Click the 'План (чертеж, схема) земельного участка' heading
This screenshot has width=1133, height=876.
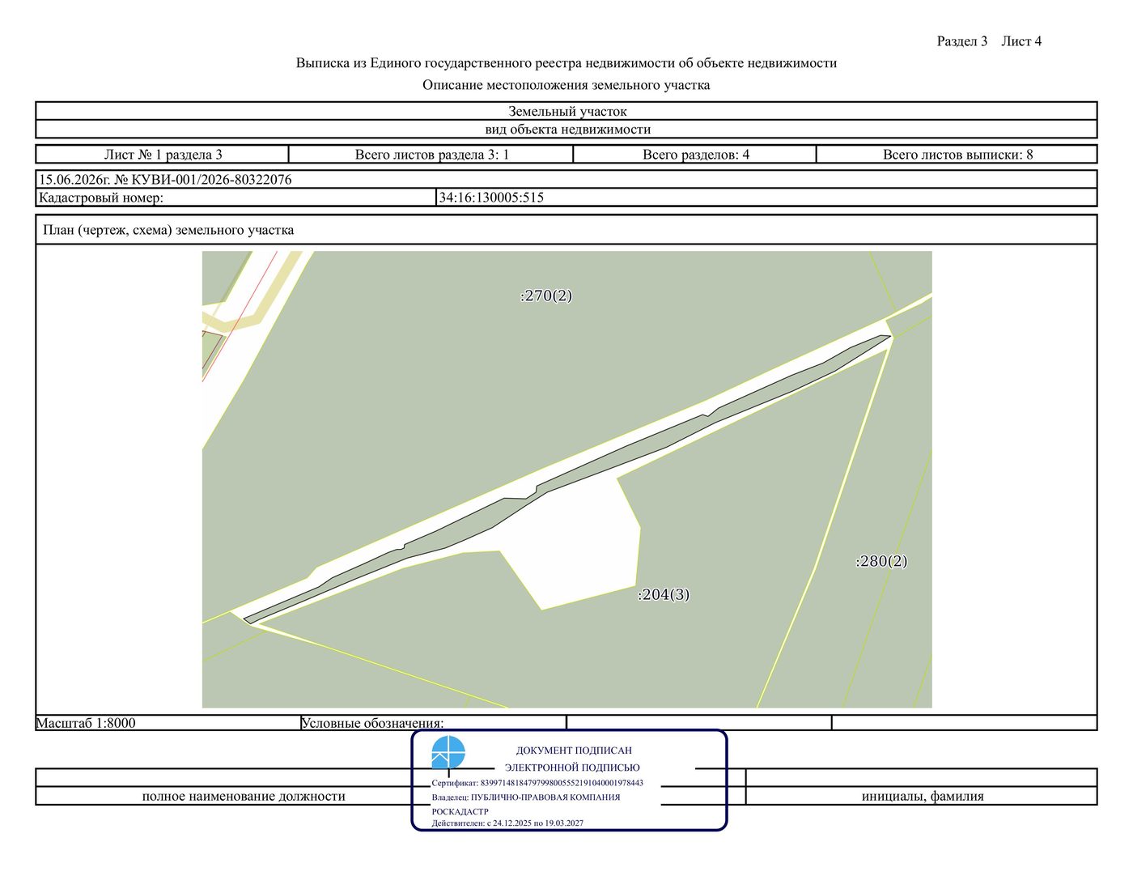coord(168,230)
